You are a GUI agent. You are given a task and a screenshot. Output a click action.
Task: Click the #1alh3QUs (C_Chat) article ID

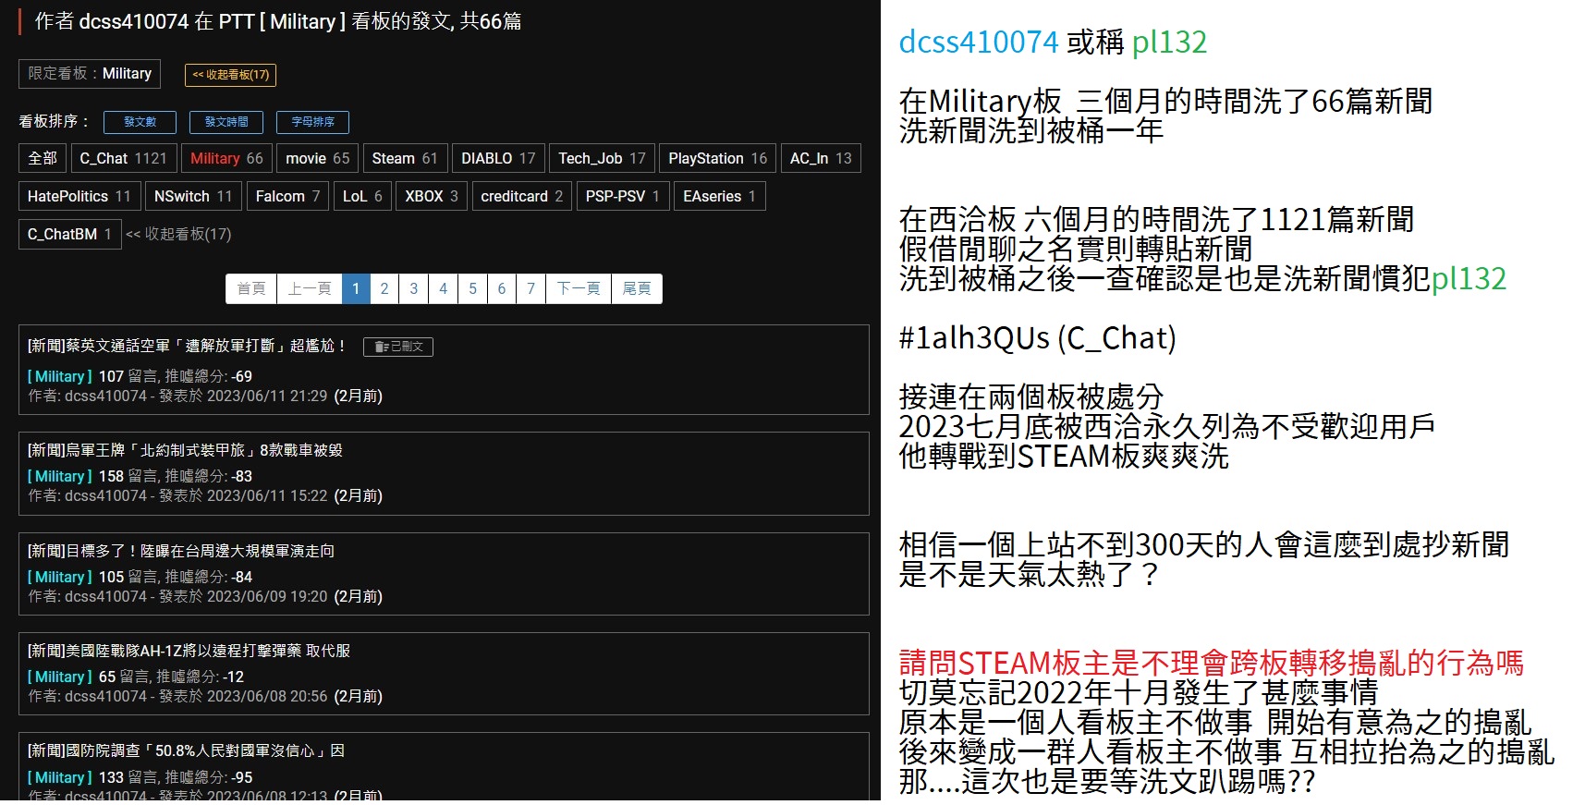coord(1037,338)
